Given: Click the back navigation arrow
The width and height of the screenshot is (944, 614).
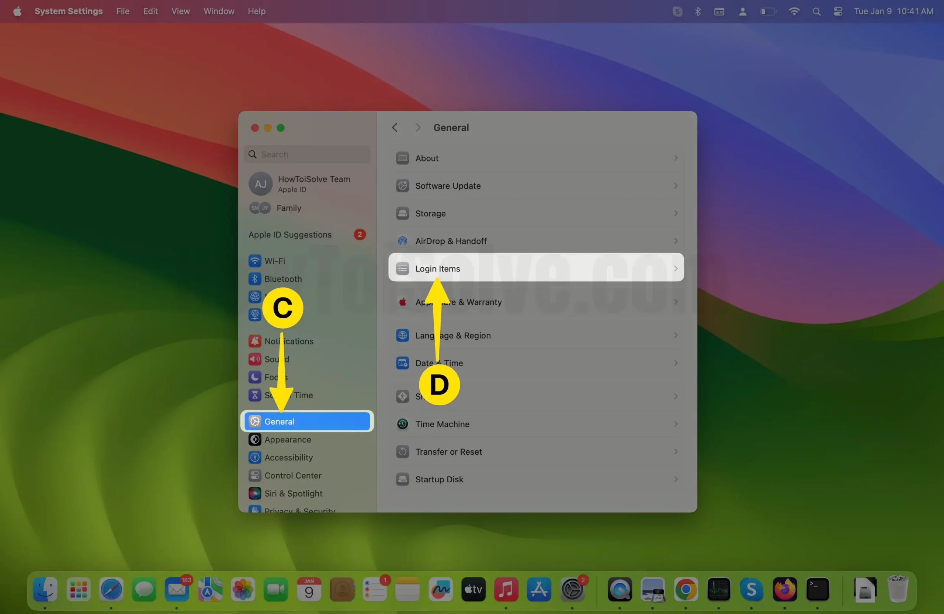Looking at the screenshot, I should 395,128.
